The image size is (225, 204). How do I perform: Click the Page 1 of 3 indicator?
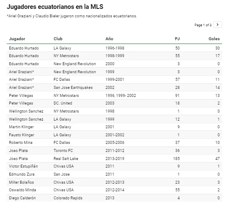point(203,25)
